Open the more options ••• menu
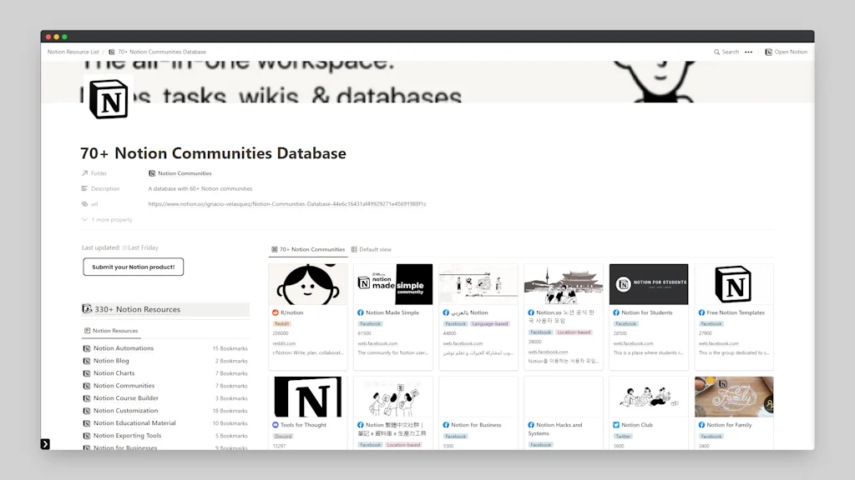The height and width of the screenshot is (480, 855). tap(747, 52)
